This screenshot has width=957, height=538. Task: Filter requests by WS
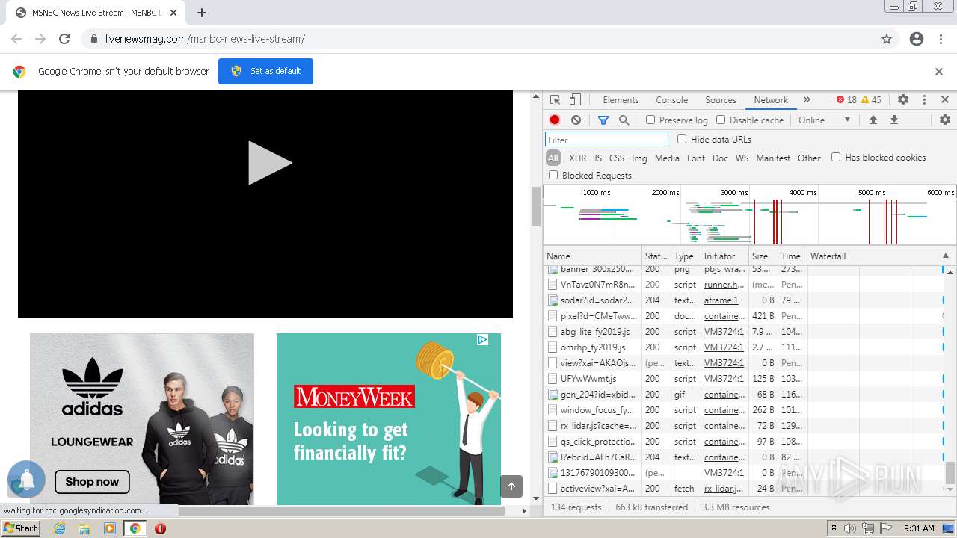[x=742, y=158]
